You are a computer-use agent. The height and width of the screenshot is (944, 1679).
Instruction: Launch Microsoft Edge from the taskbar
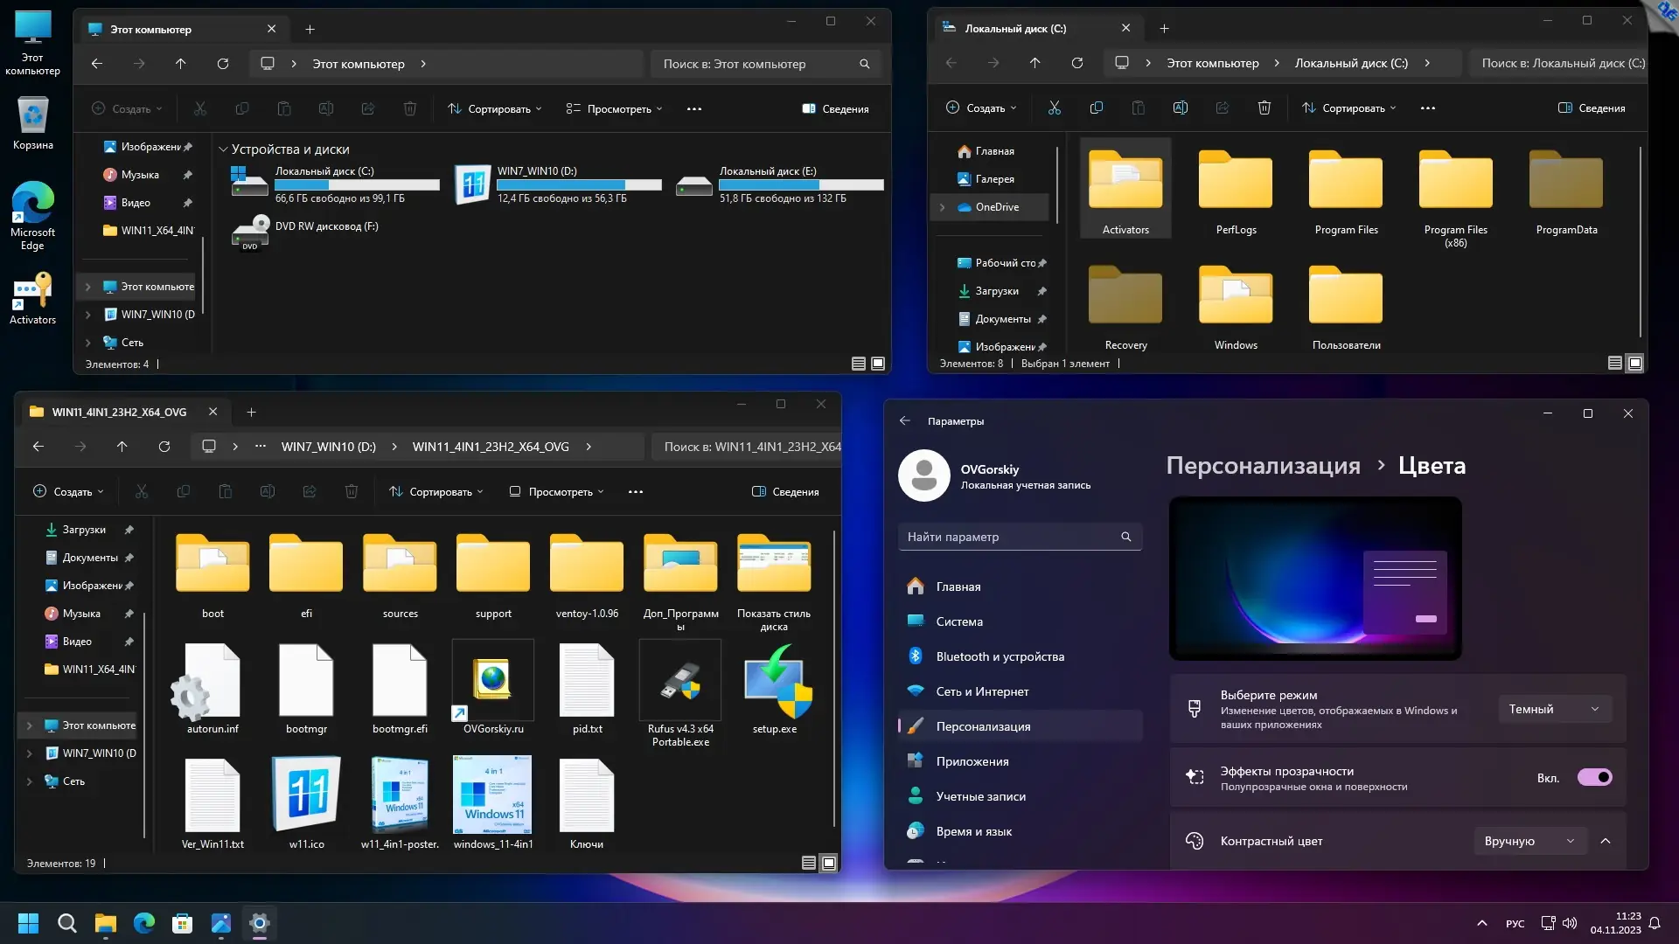(x=143, y=923)
